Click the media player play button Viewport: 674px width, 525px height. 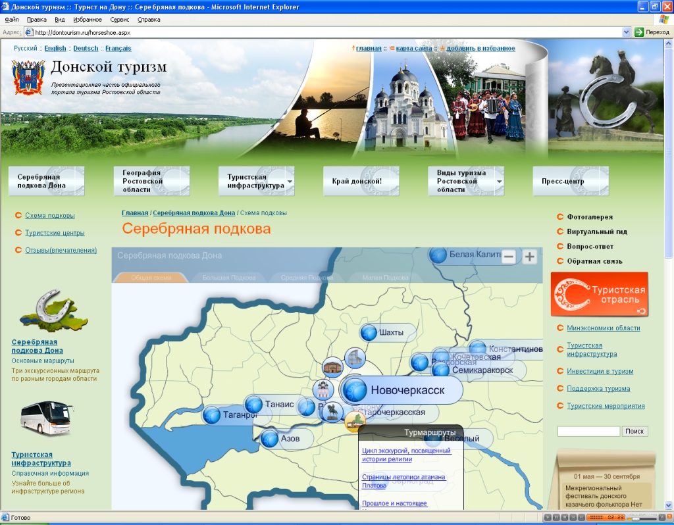point(548,517)
